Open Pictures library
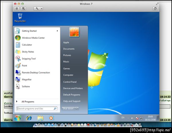Viewport: 172px width, 133px height. (67, 55)
